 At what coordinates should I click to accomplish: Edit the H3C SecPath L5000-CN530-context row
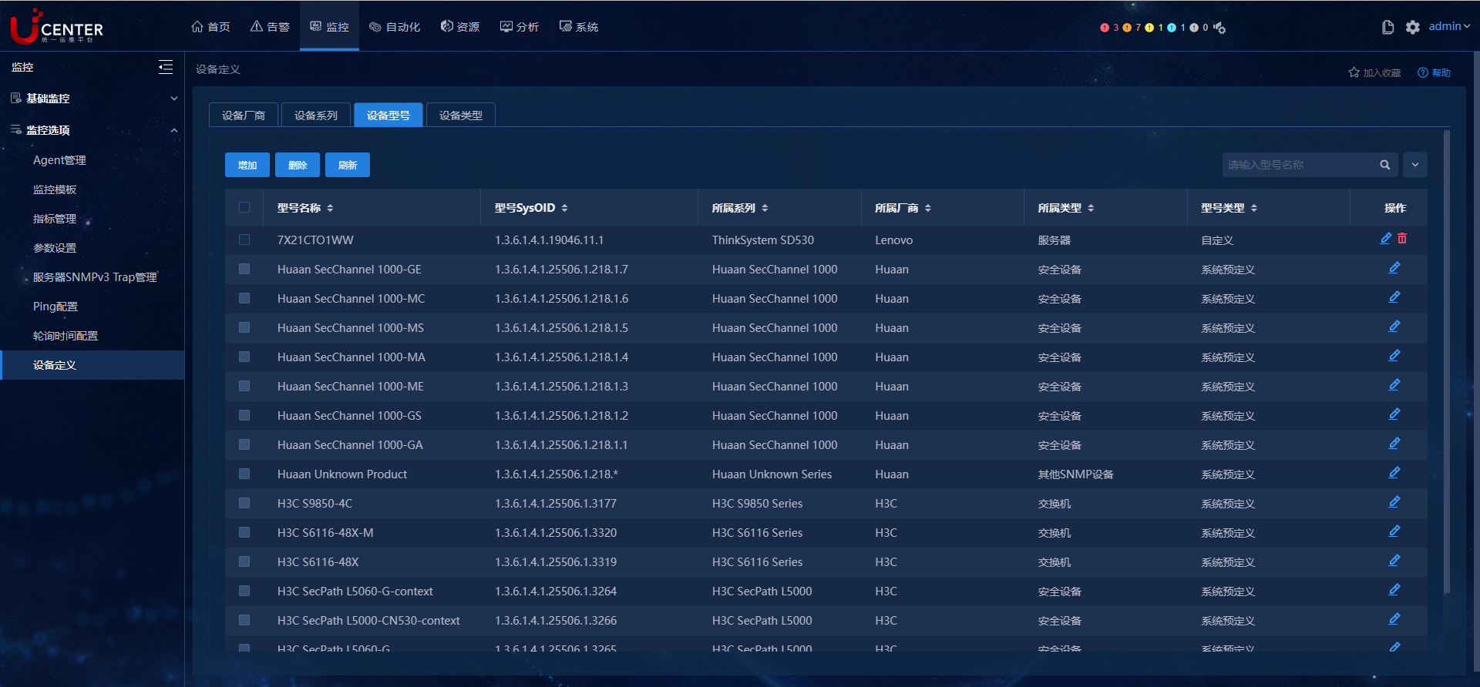1394,619
